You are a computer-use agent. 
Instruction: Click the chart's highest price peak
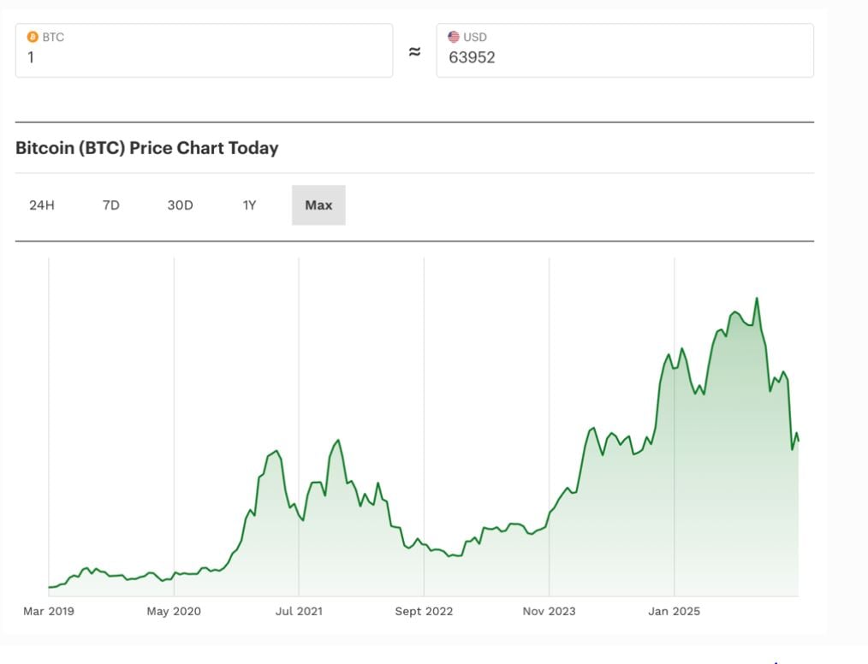(758, 298)
